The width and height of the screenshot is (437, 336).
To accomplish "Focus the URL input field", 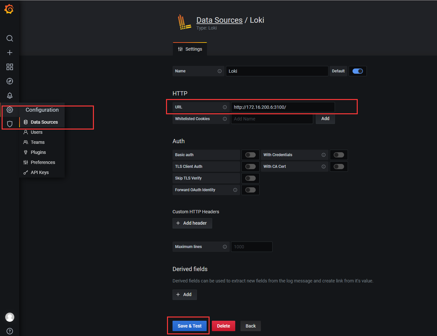I will (283, 107).
